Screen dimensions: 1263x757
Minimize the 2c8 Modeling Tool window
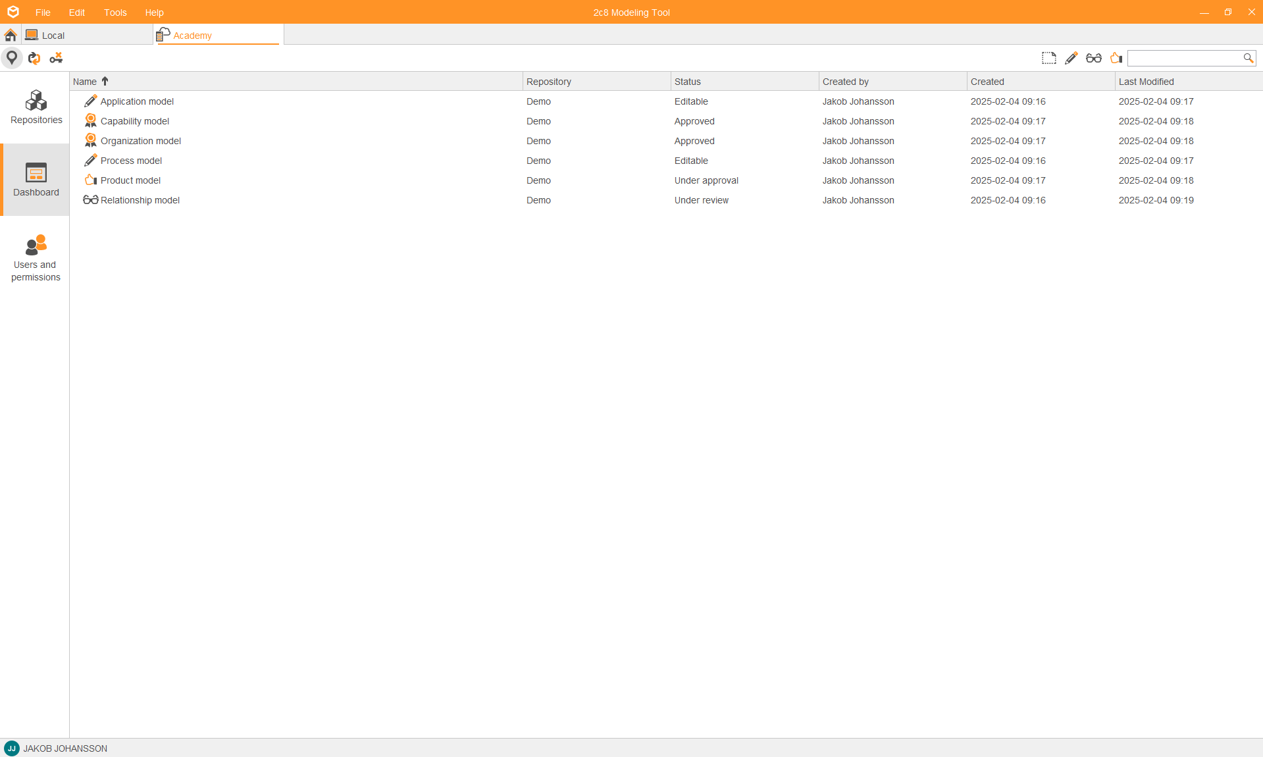[x=1204, y=13]
